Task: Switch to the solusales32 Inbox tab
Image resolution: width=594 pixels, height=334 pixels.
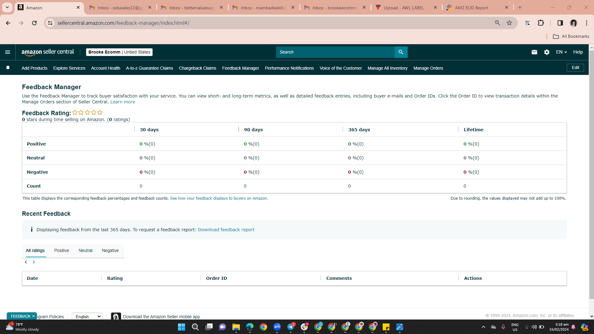Action: tap(120, 7)
